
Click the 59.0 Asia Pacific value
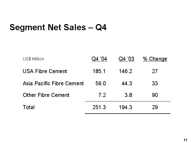(101, 83)
